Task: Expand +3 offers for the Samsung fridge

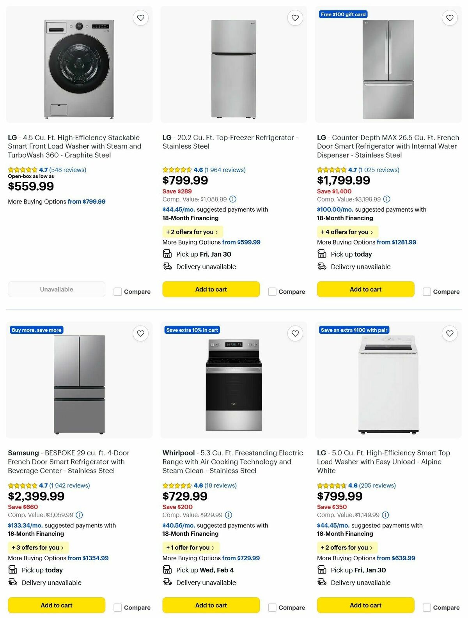Action: coord(38,547)
